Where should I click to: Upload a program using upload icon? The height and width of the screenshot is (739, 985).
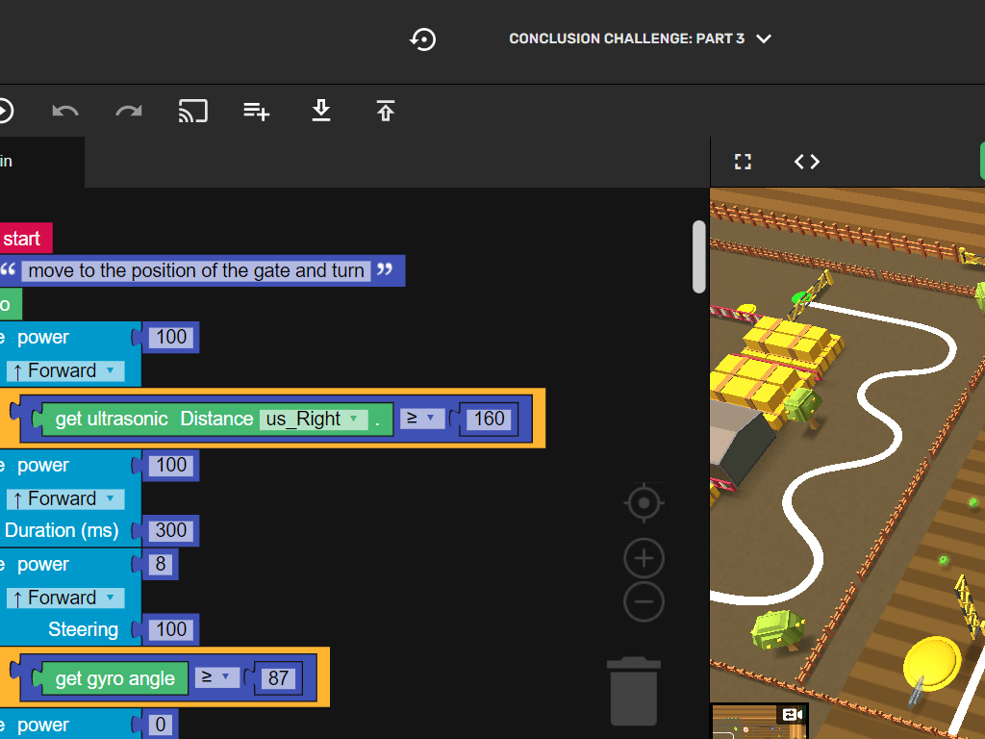tap(386, 112)
